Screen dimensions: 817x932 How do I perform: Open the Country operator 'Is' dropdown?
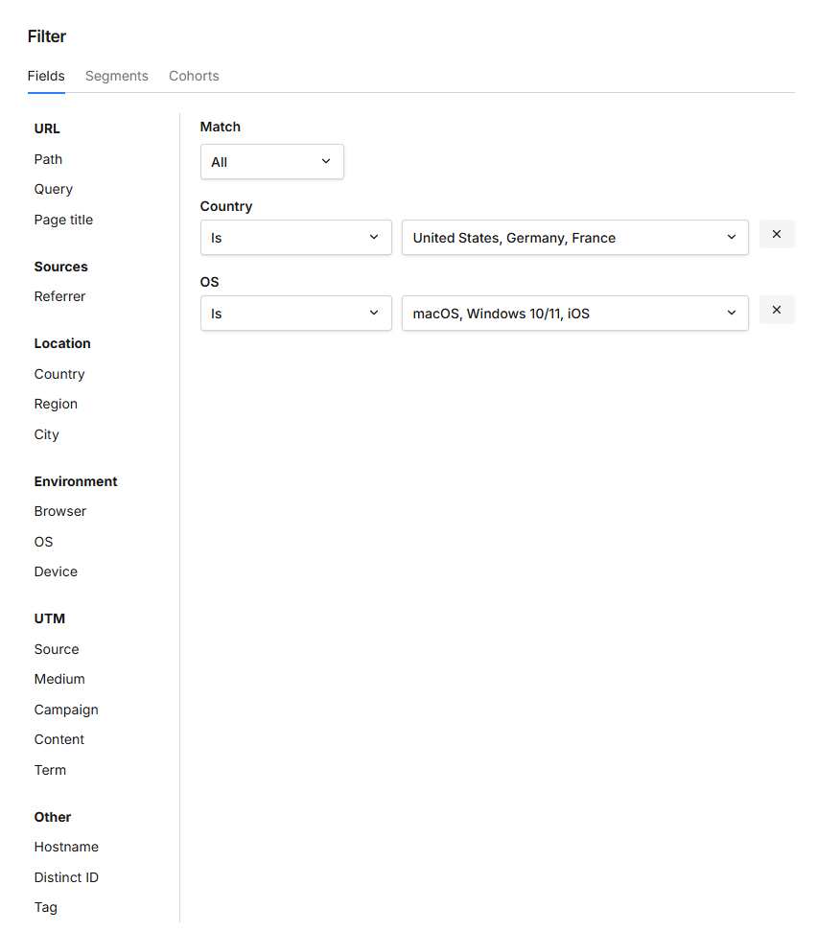(295, 238)
